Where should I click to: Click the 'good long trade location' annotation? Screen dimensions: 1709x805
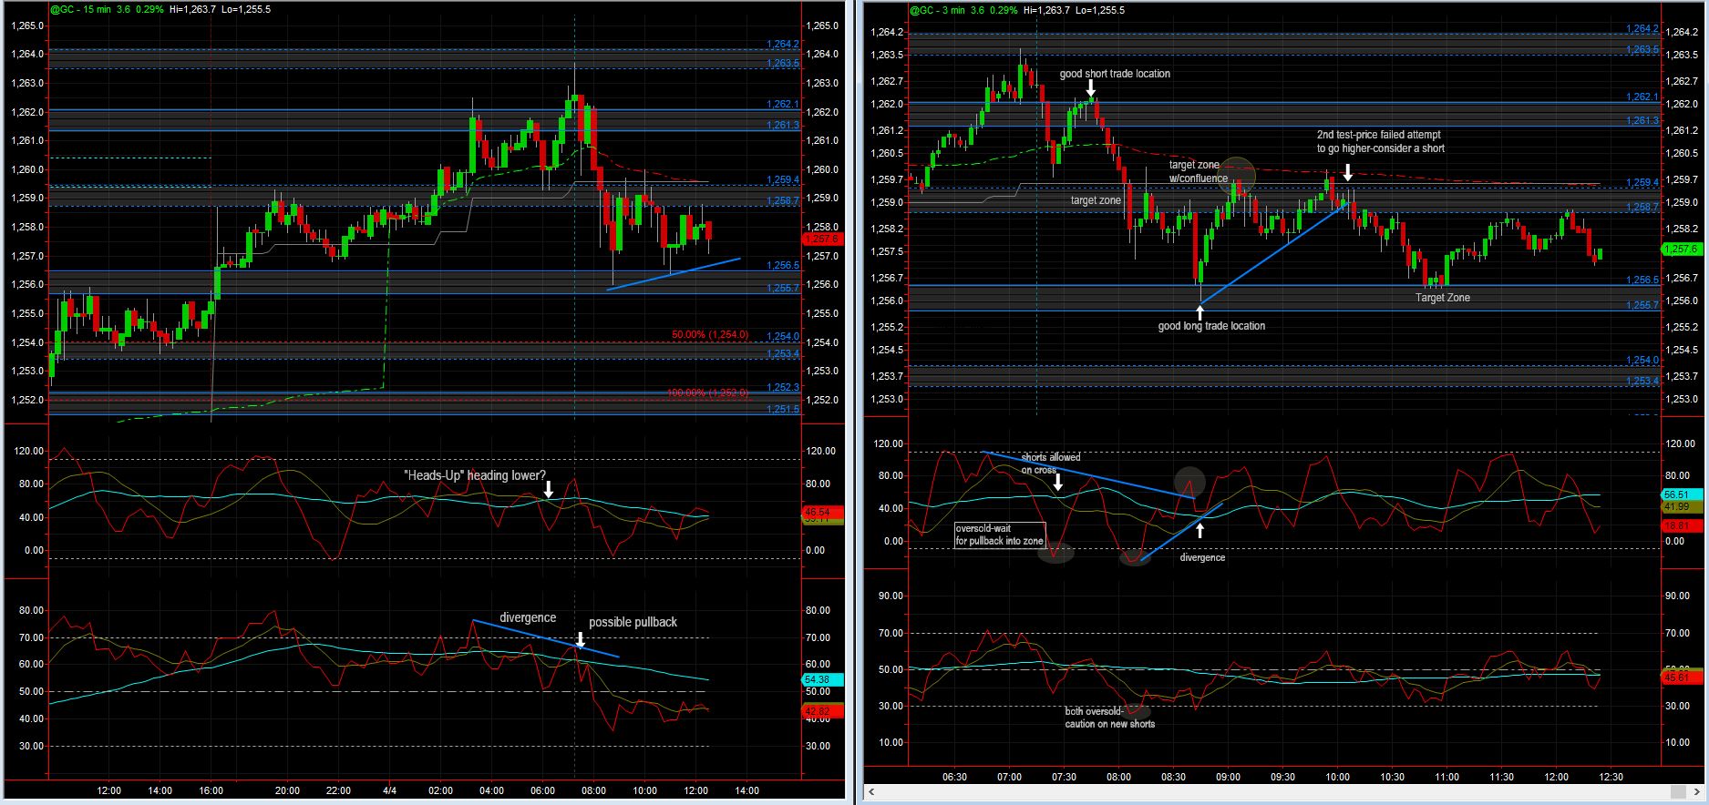coord(1211,326)
